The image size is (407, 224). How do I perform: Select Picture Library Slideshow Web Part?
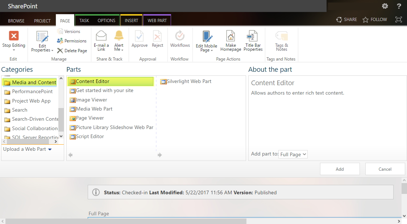[x=111, y=128]
